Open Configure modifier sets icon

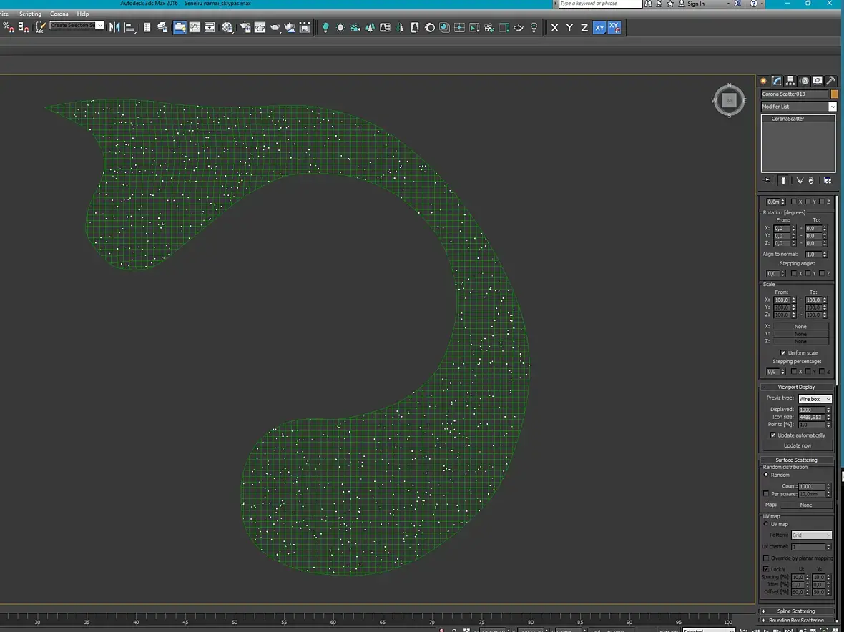828,180
